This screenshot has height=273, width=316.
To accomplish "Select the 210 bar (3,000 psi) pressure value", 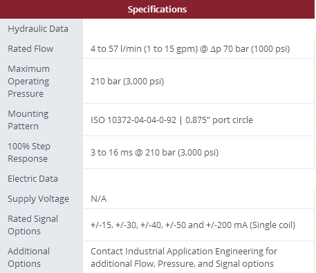I will click(127, 82).
